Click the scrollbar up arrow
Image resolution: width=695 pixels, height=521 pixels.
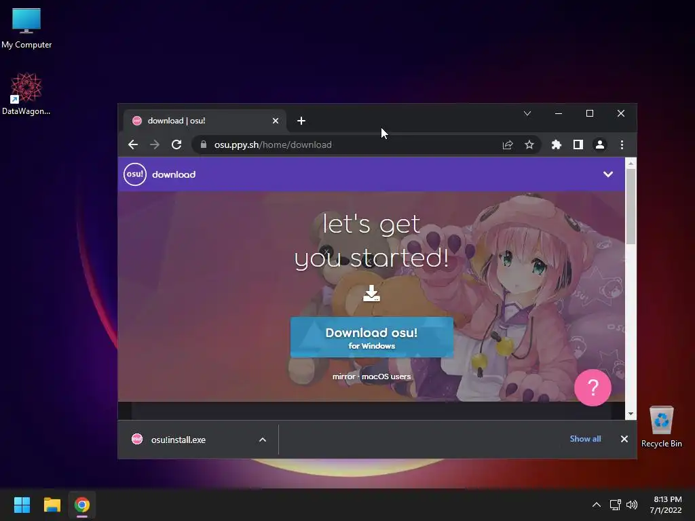[631, 163]
